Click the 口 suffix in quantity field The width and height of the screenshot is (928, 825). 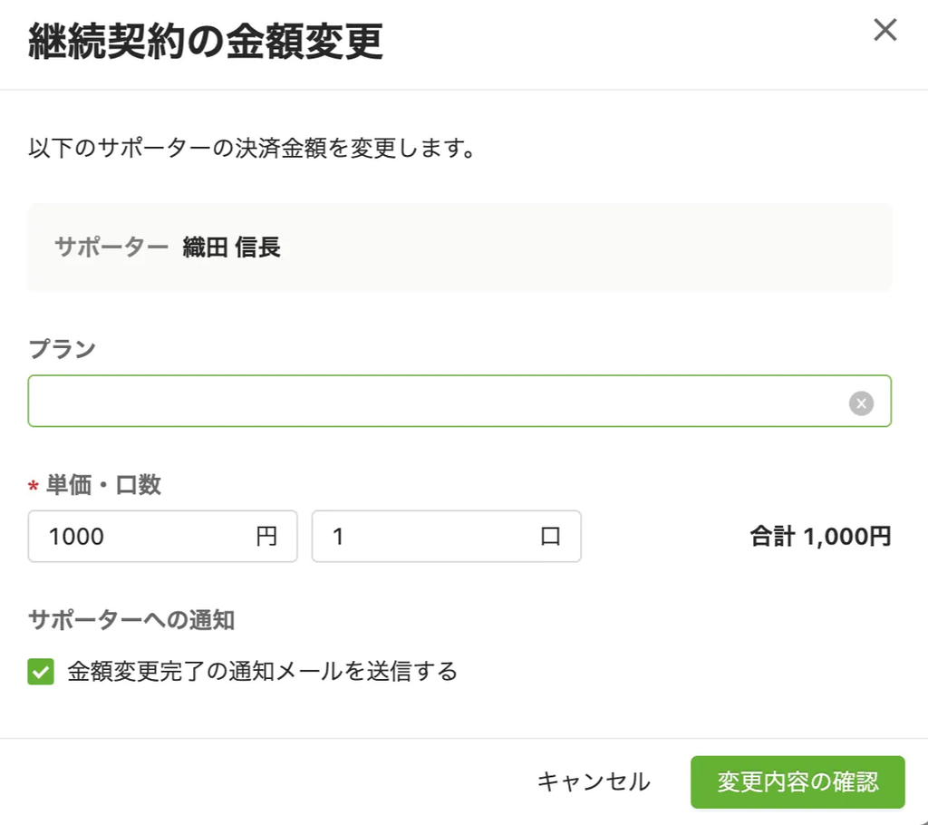click(x=550, y=536)
